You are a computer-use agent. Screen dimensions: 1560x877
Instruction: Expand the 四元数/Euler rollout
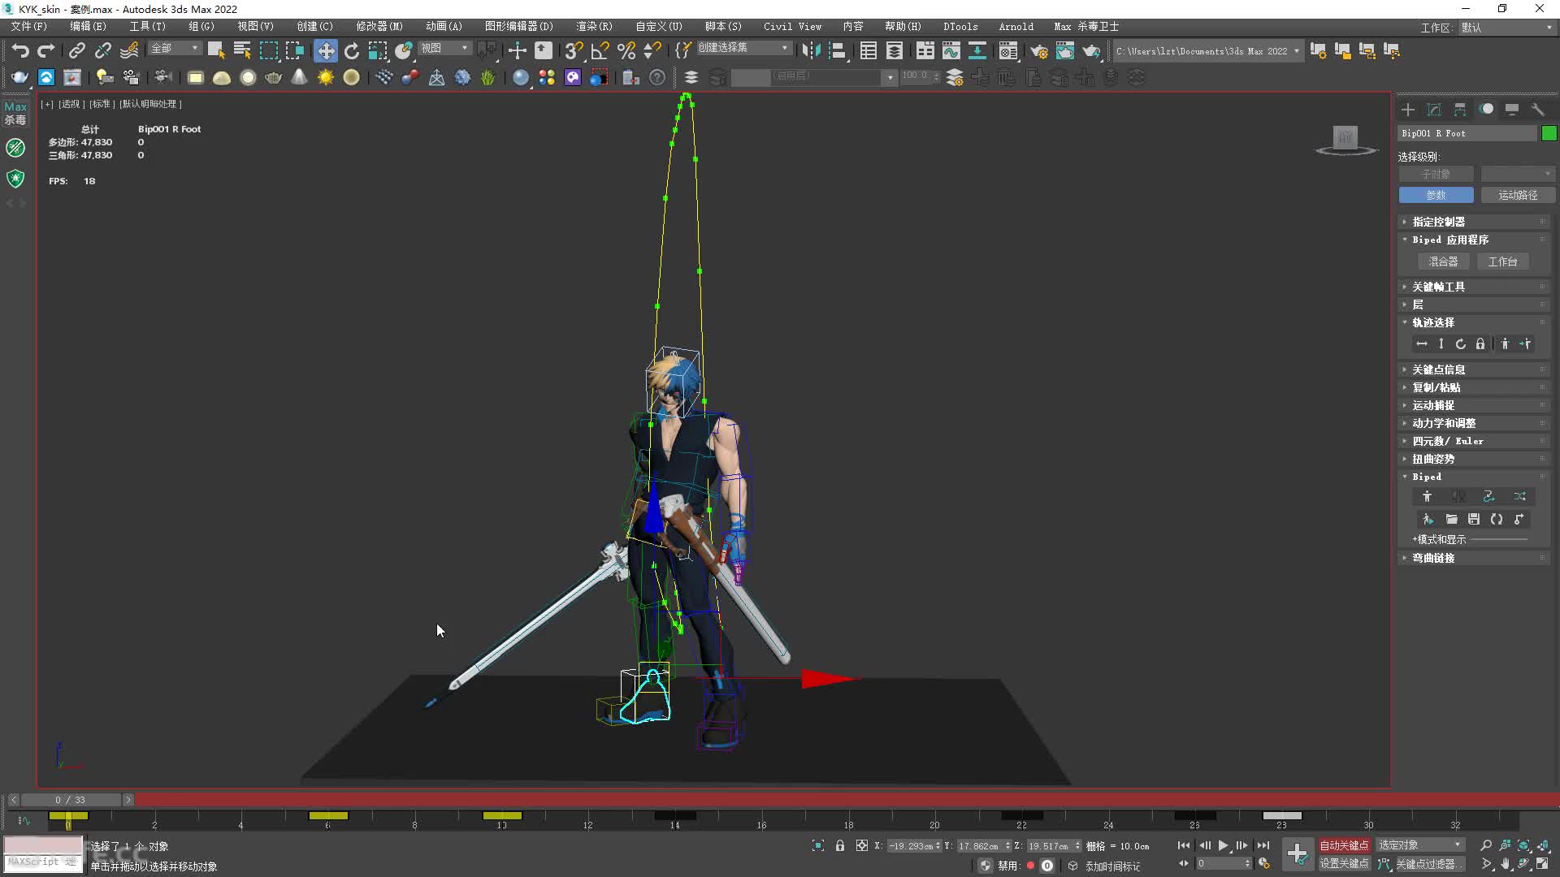[x=1474, y=441]
